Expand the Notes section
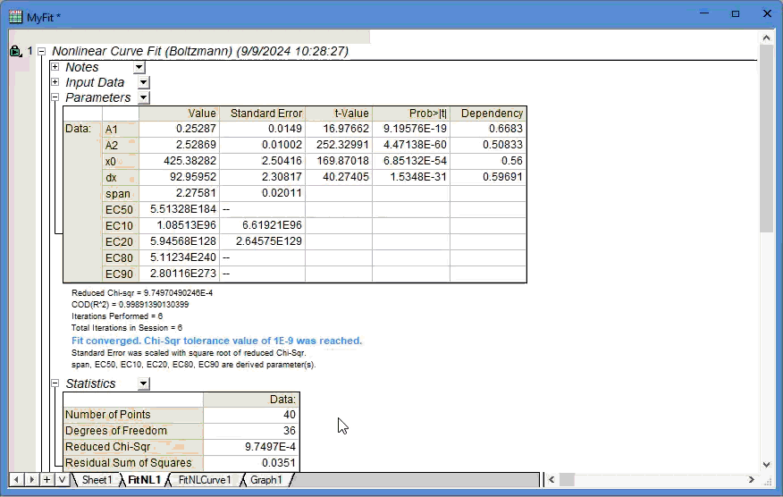The width and height of the screenshot is (783, 497). coord(55,67)
